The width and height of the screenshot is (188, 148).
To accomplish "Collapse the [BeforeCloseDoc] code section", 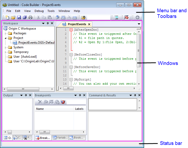I will click(x=71, y=55).
